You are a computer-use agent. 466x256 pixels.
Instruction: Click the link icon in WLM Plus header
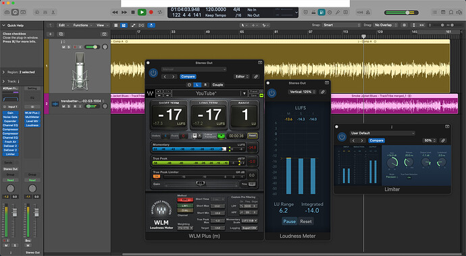255,76
